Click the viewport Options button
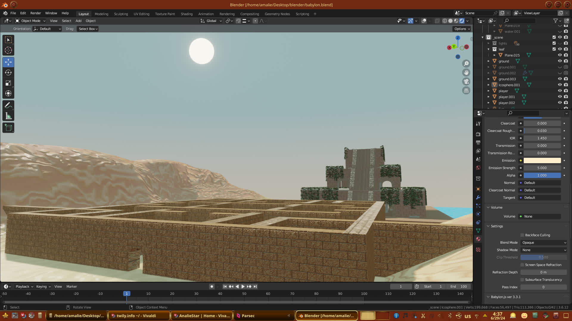 tap(462, 29)
